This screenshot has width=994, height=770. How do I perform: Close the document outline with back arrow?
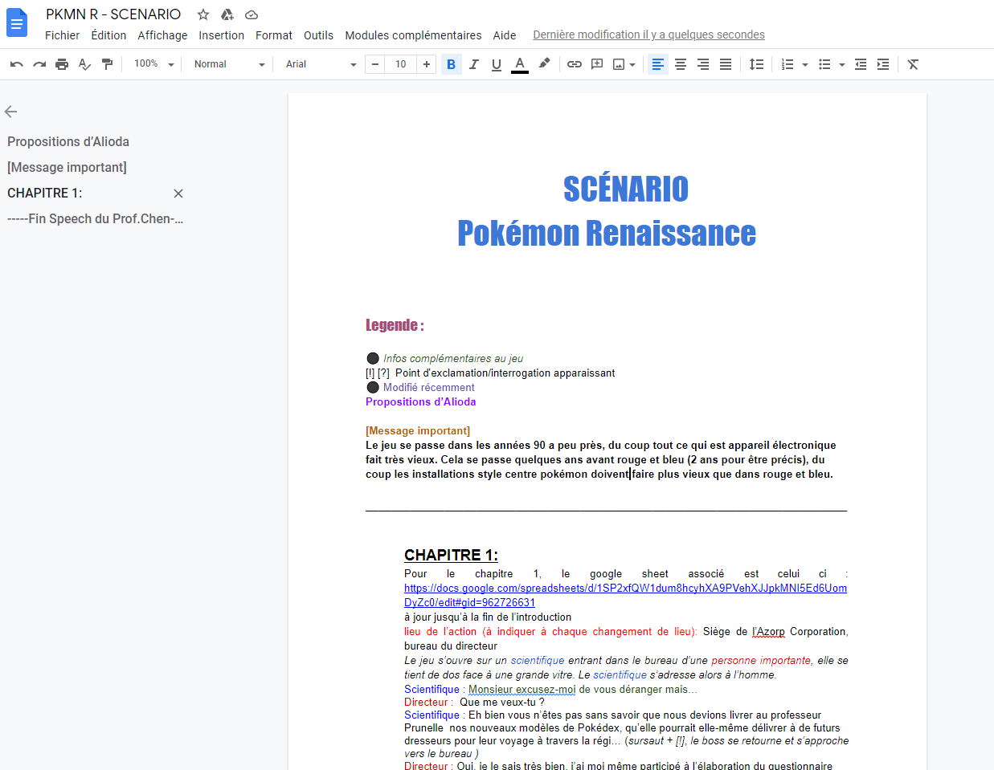coord(10,112)
